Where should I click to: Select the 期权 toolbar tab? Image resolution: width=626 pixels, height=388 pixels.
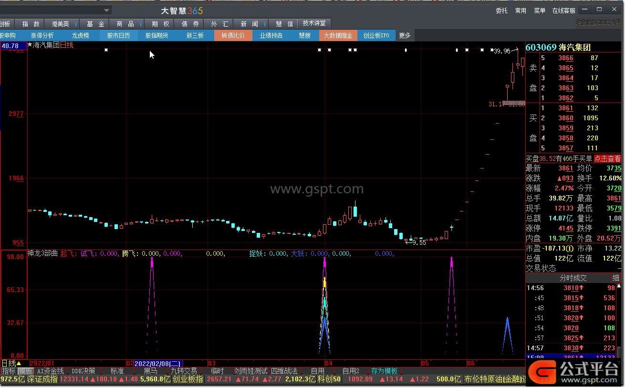point(160,24)
